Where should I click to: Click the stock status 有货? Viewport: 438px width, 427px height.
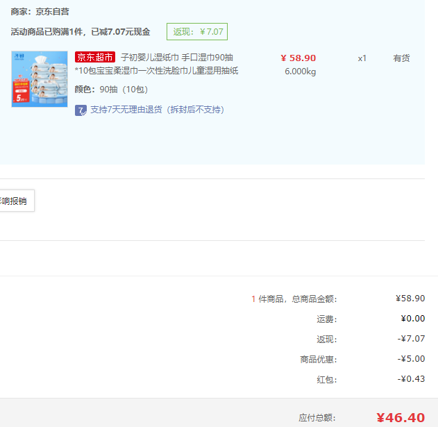coord(401,58)
